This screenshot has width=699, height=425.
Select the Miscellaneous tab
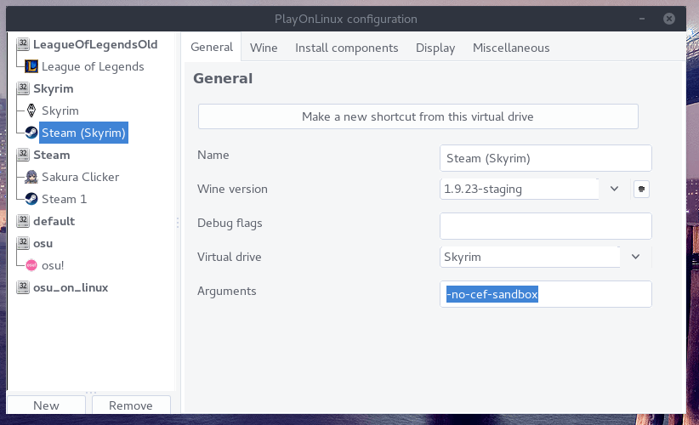pyautogui.click(x=511, y=48)
